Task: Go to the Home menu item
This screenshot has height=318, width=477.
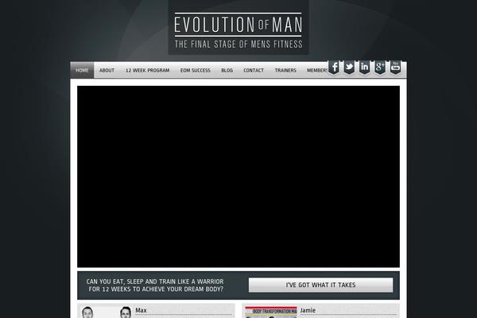Action: pyautogui.click(x=82, y=70)
